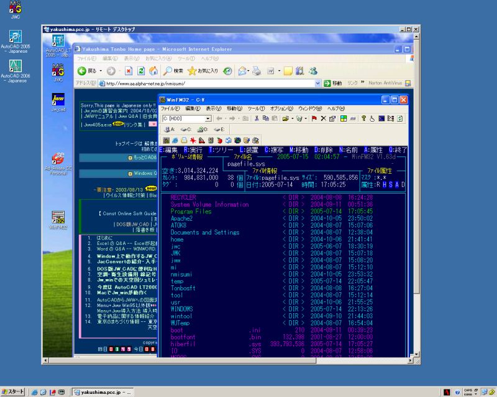Click the black X delete icon in WinFM32
The image size is (497, 397).
pos(323,118)
